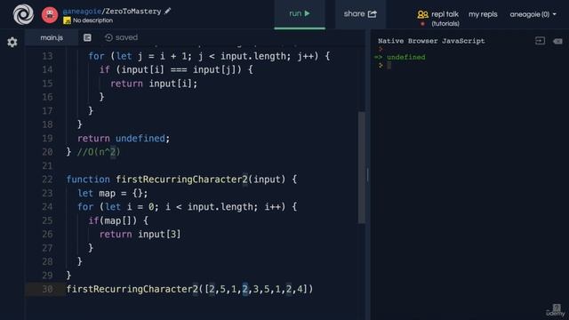Click the tutorials label under repl talk
The height and width of the screenshot is (320, 569).
445,24
